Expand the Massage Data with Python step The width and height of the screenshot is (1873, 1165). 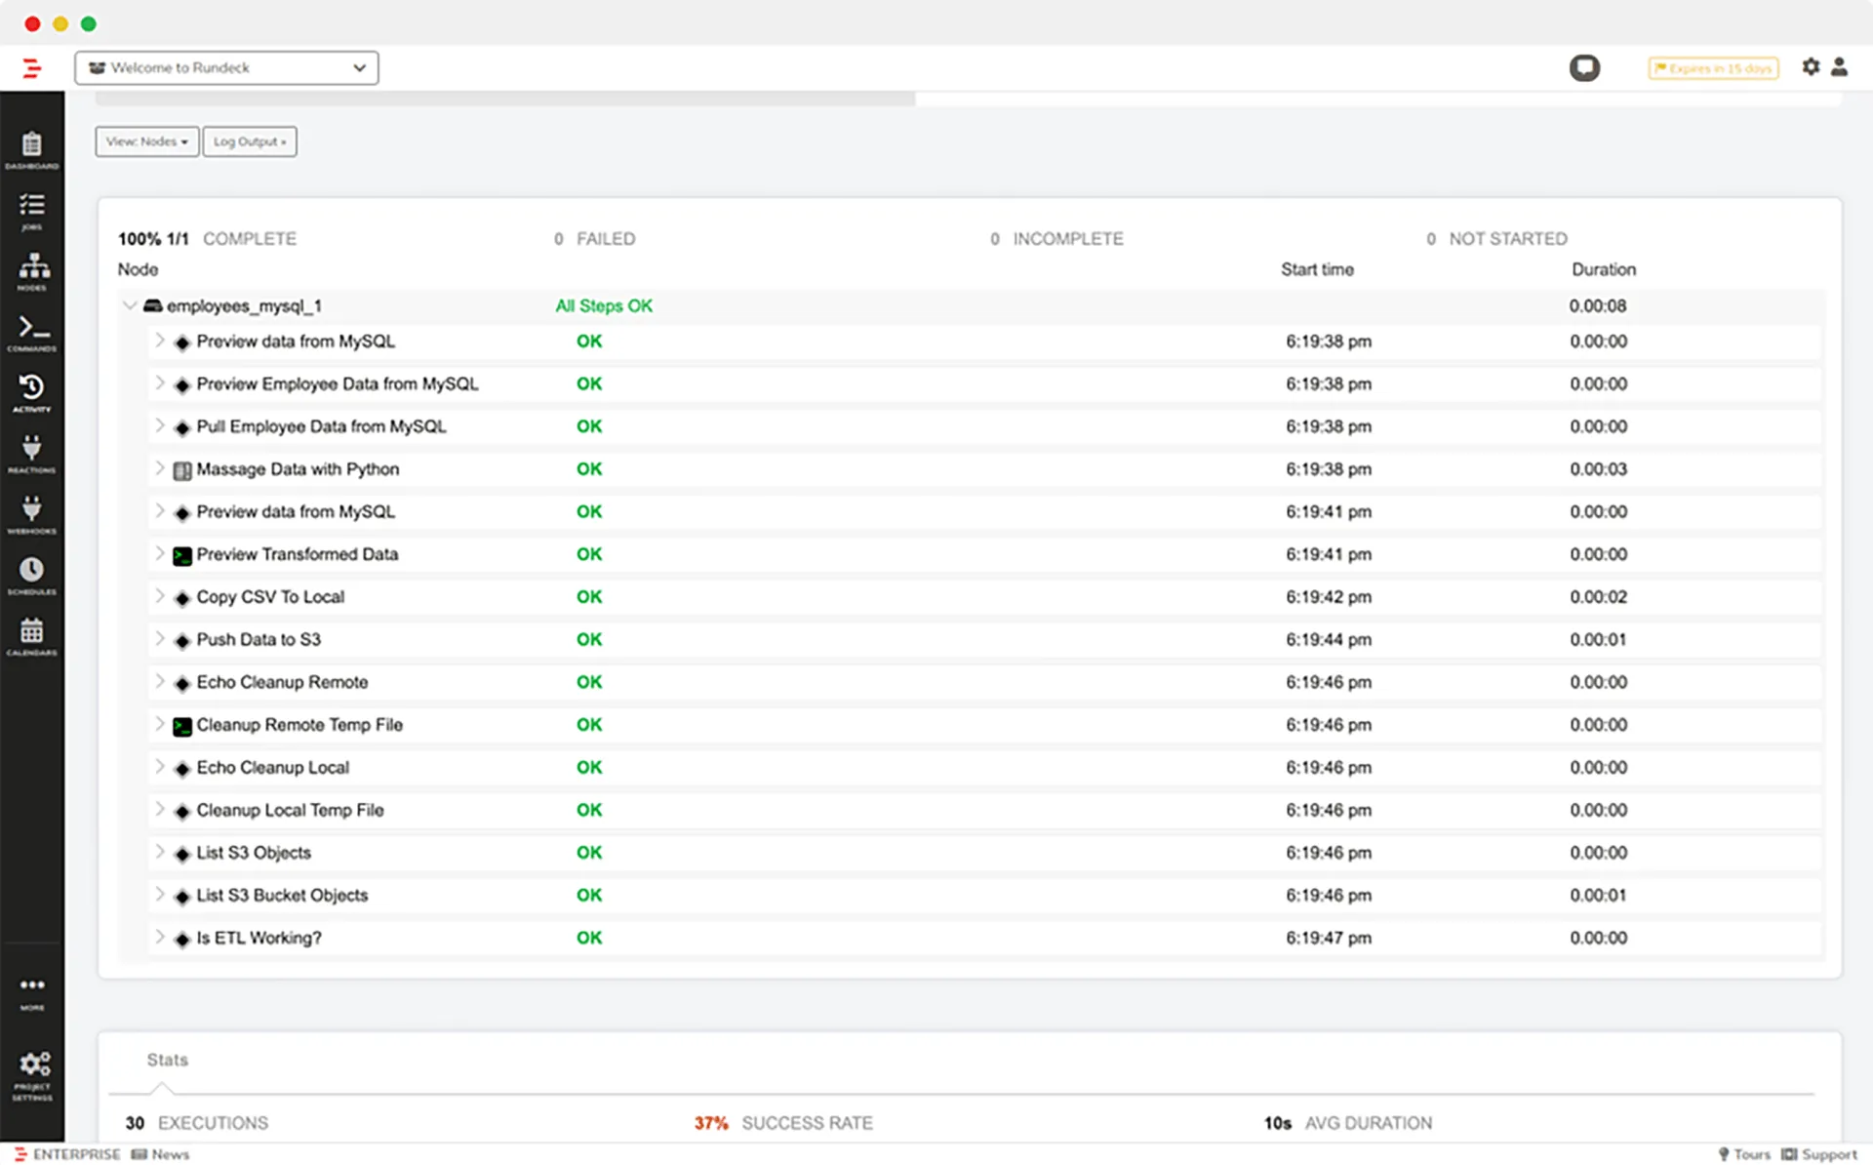click(x=160, y=468)
